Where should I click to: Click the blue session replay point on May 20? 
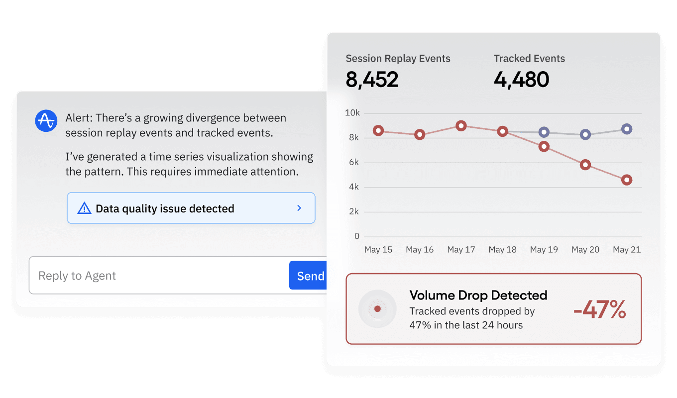tap(585, 134)
